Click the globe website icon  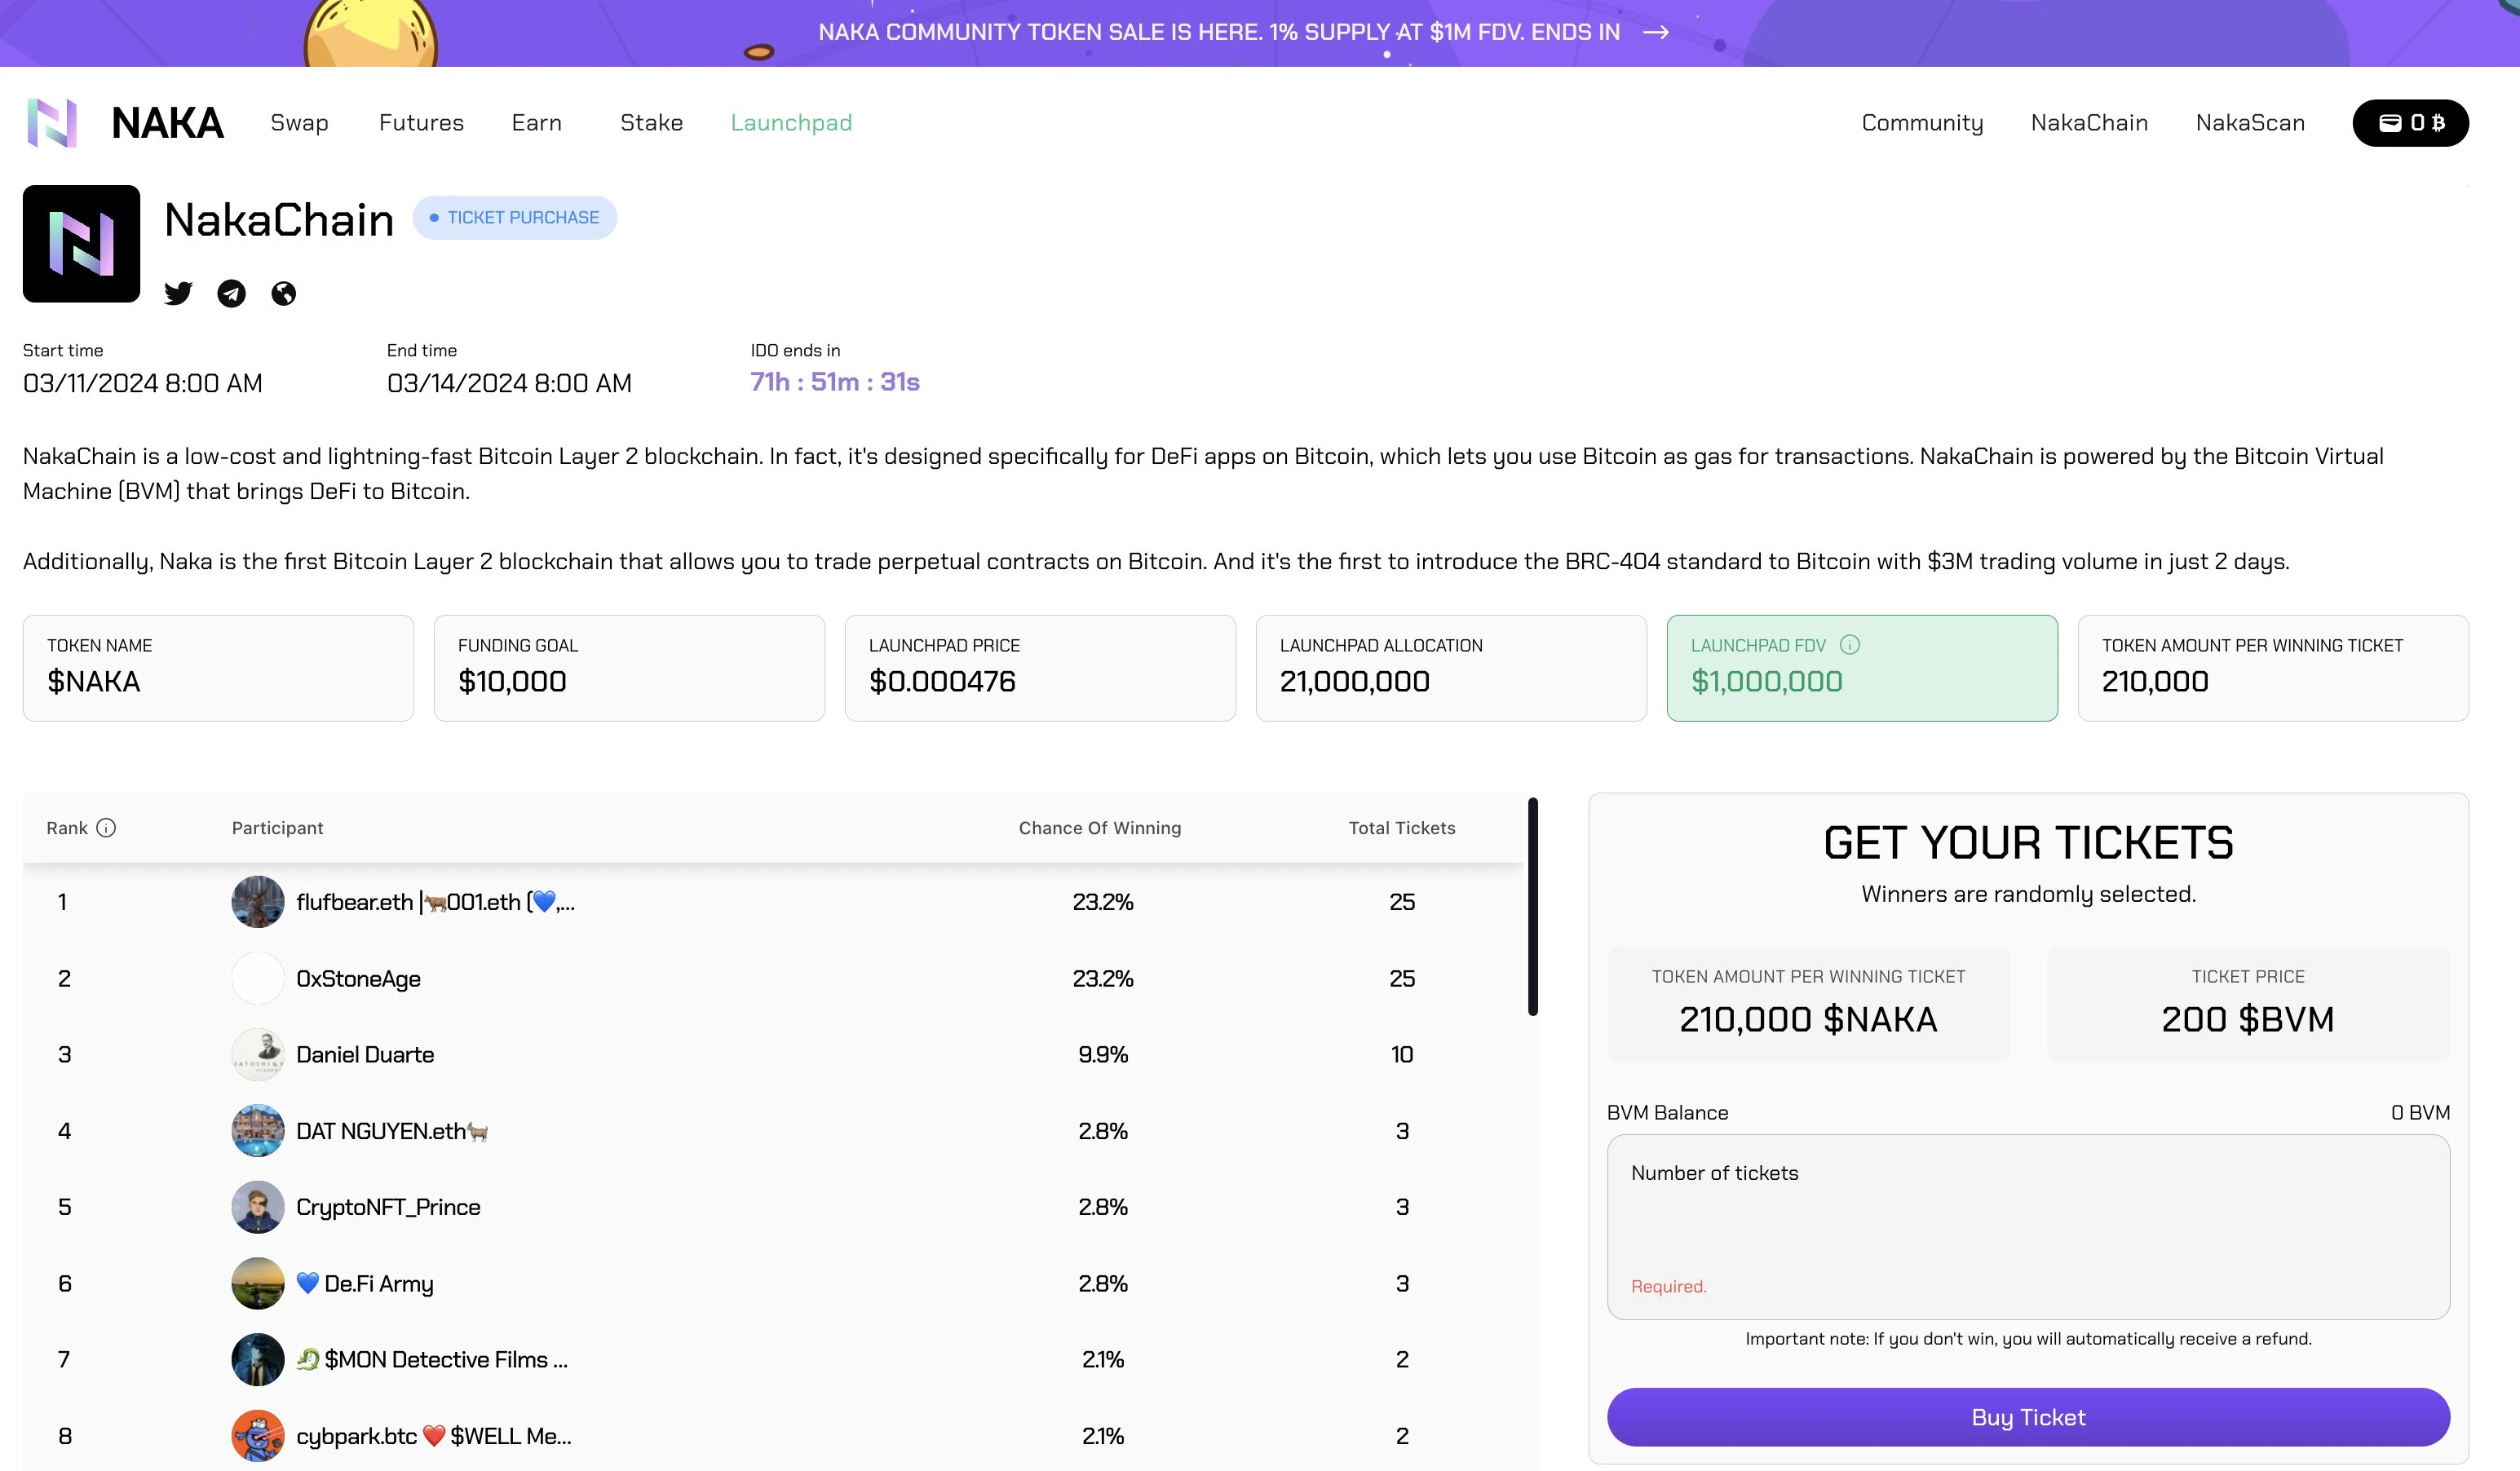click(284, 293)
